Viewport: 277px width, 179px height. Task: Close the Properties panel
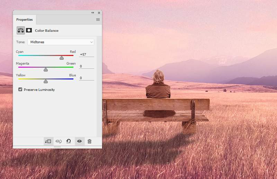pos(99,13)
